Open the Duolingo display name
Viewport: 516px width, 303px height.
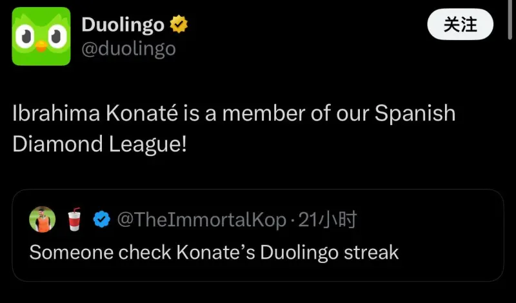(x=123, y=25)
